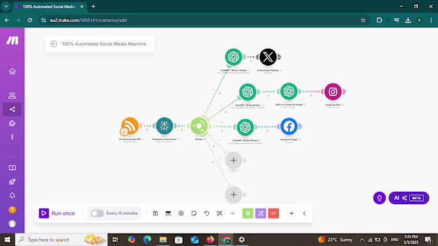
Task: Go back using the arrow beside scenario name
Action: pyautogui.click(x=54, y=44)
